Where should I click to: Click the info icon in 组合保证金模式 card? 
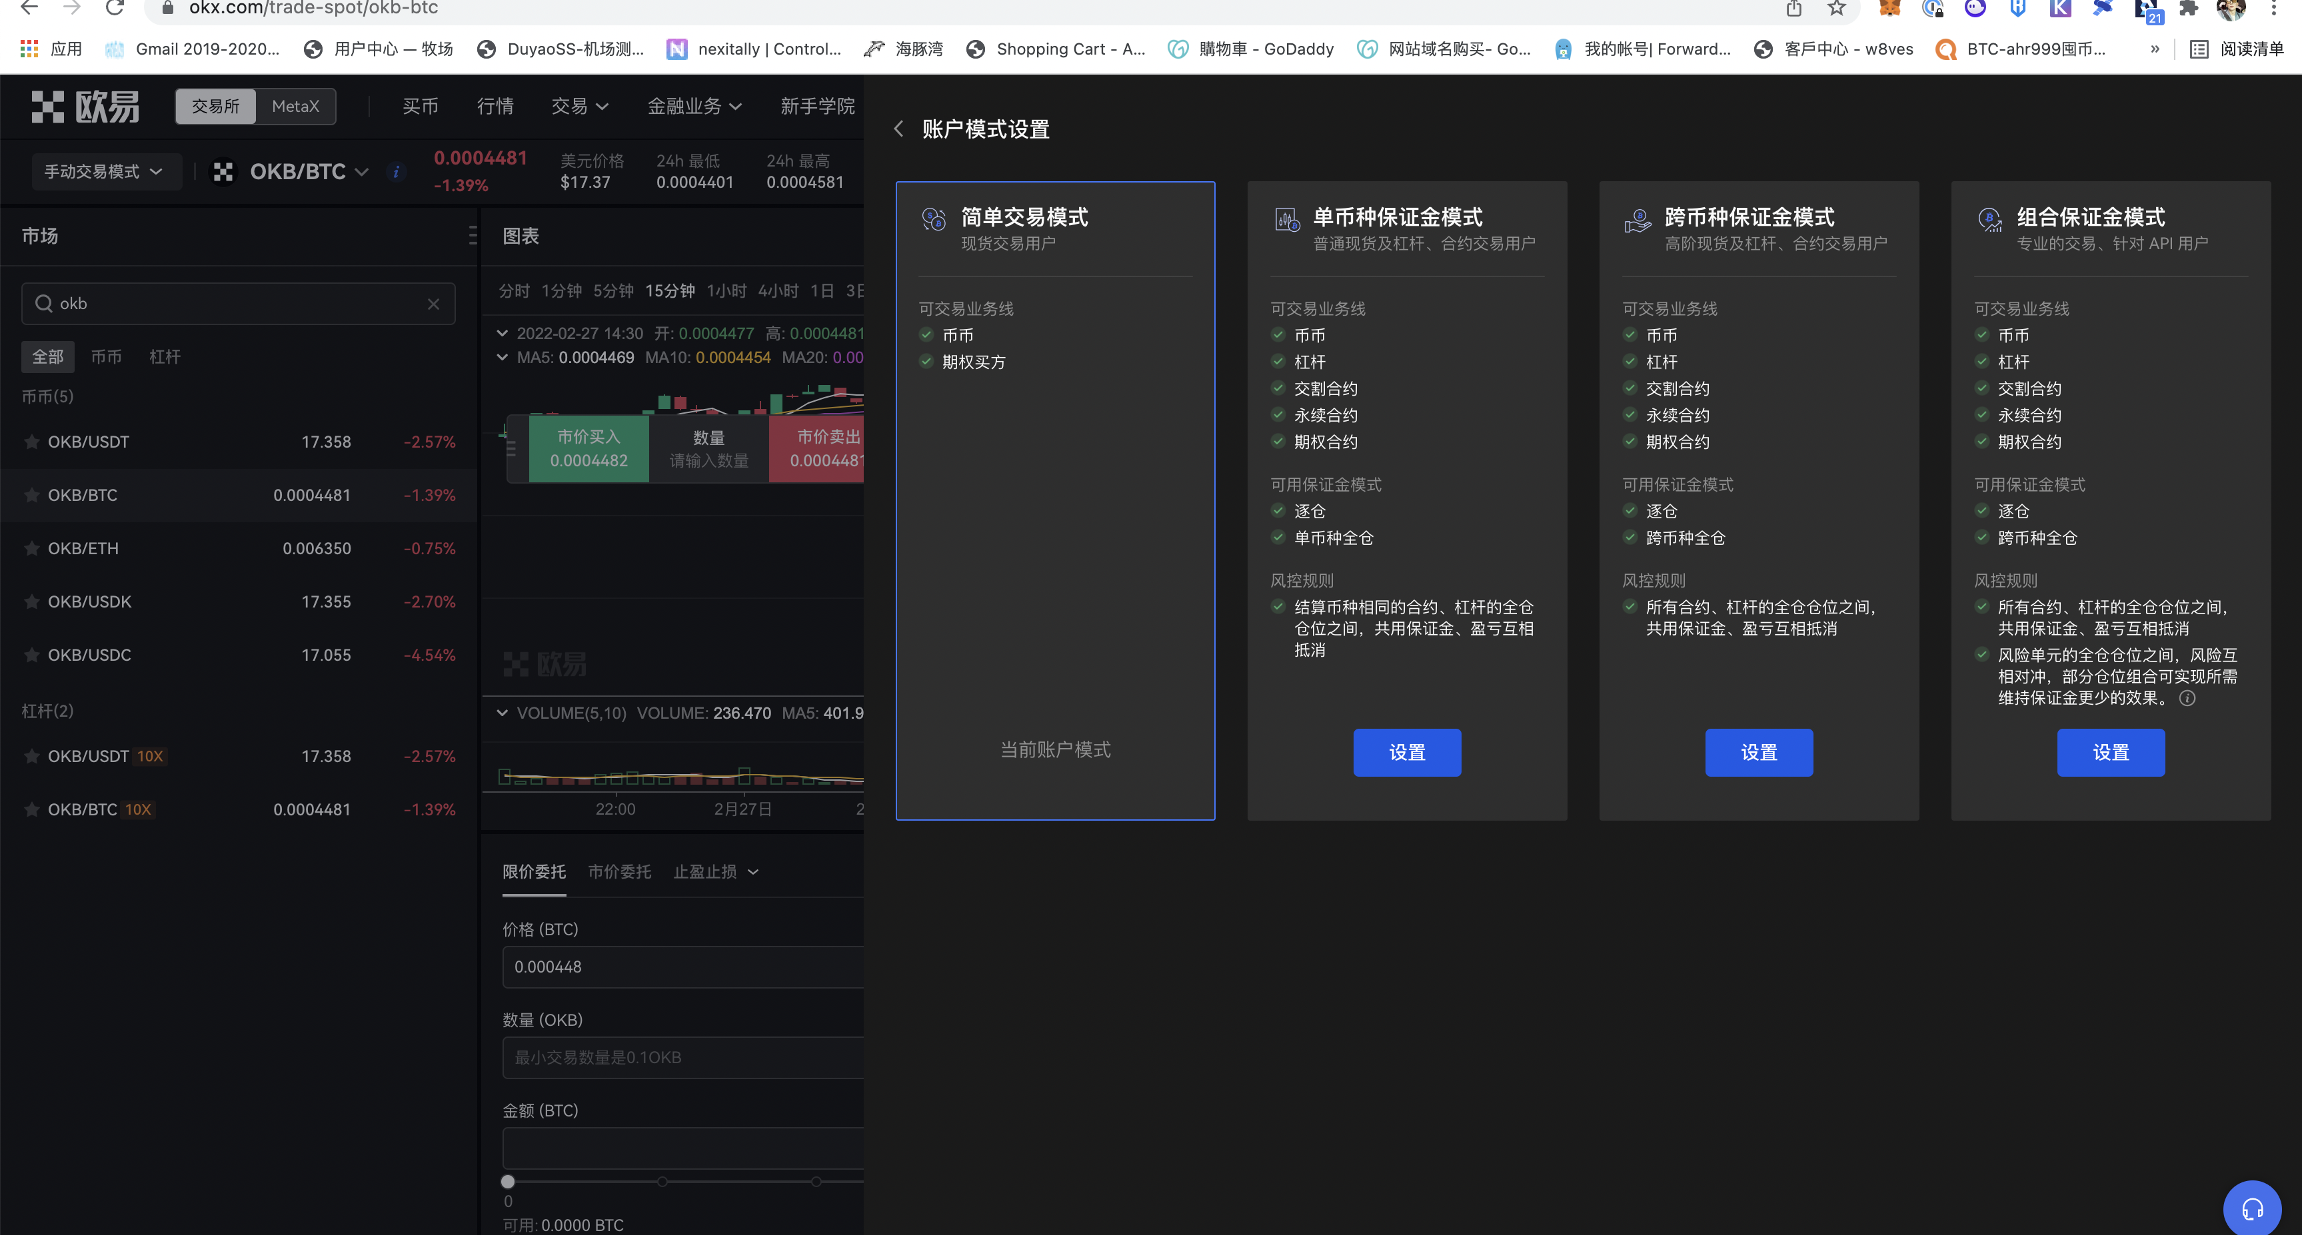click(2187, 698)
